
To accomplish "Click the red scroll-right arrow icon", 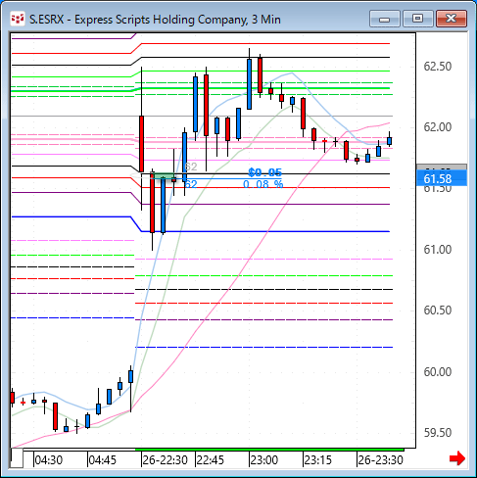I will [x=457, y=458].
